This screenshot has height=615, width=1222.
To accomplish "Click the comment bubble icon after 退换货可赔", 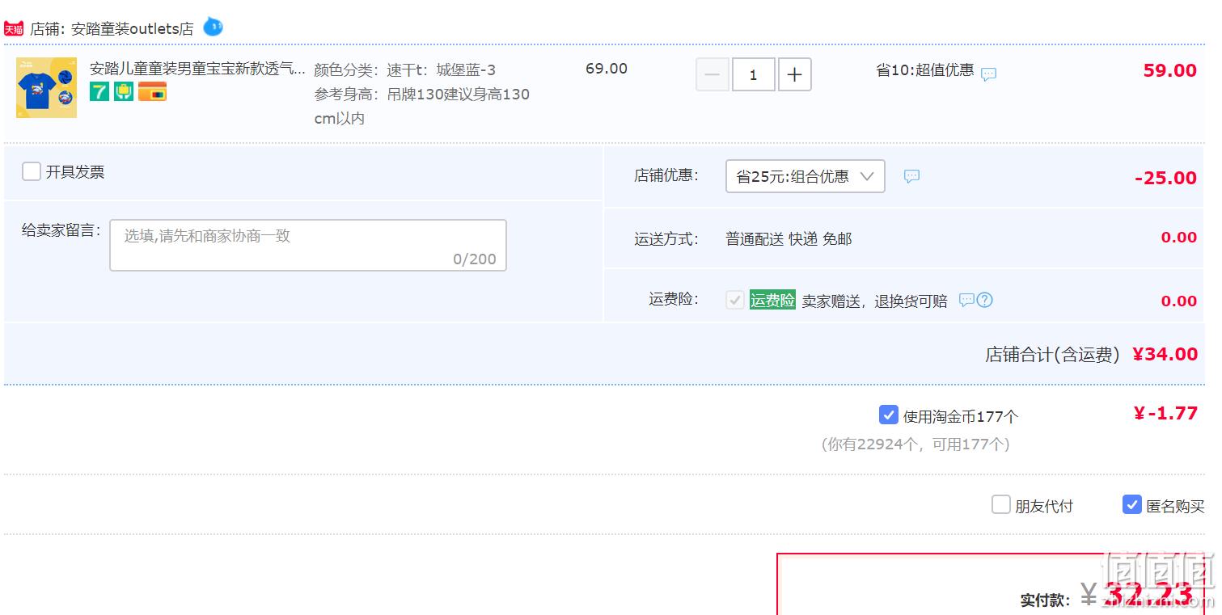I will pos(966,300).
